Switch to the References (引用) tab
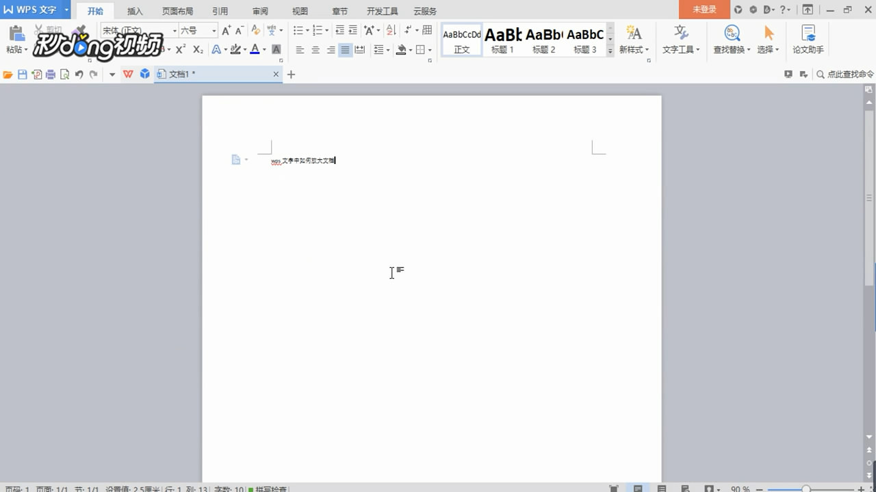Screen dimensions: 876x492 [x=220, y=11]
